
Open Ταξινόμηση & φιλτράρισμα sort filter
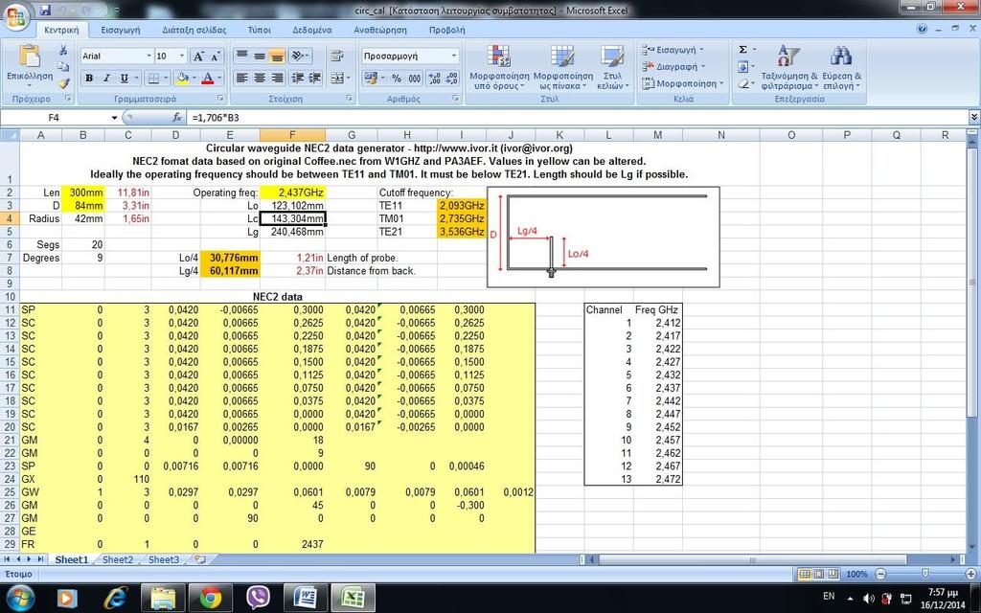coord(789,67)
